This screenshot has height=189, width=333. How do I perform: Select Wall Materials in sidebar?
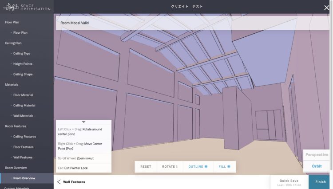[23, 116]
